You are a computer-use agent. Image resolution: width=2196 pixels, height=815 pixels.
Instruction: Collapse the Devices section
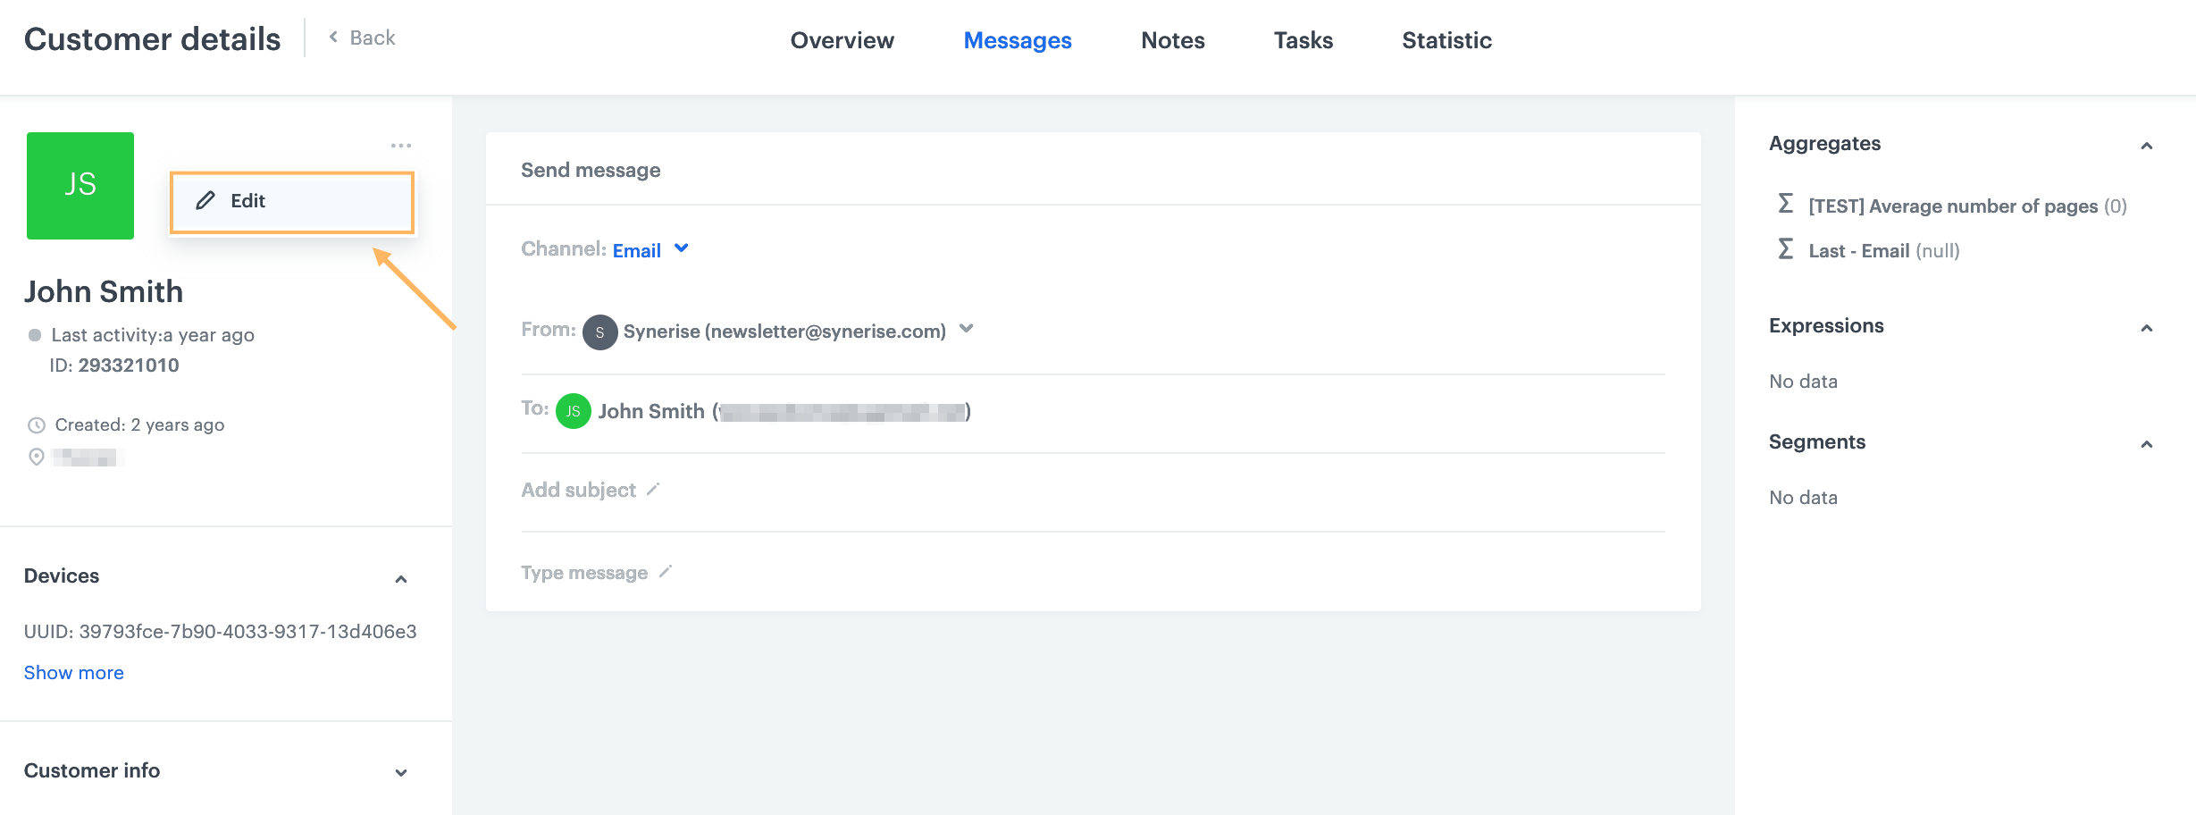(401, 579)
